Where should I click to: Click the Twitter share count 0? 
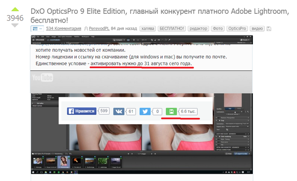click(157, 111)
